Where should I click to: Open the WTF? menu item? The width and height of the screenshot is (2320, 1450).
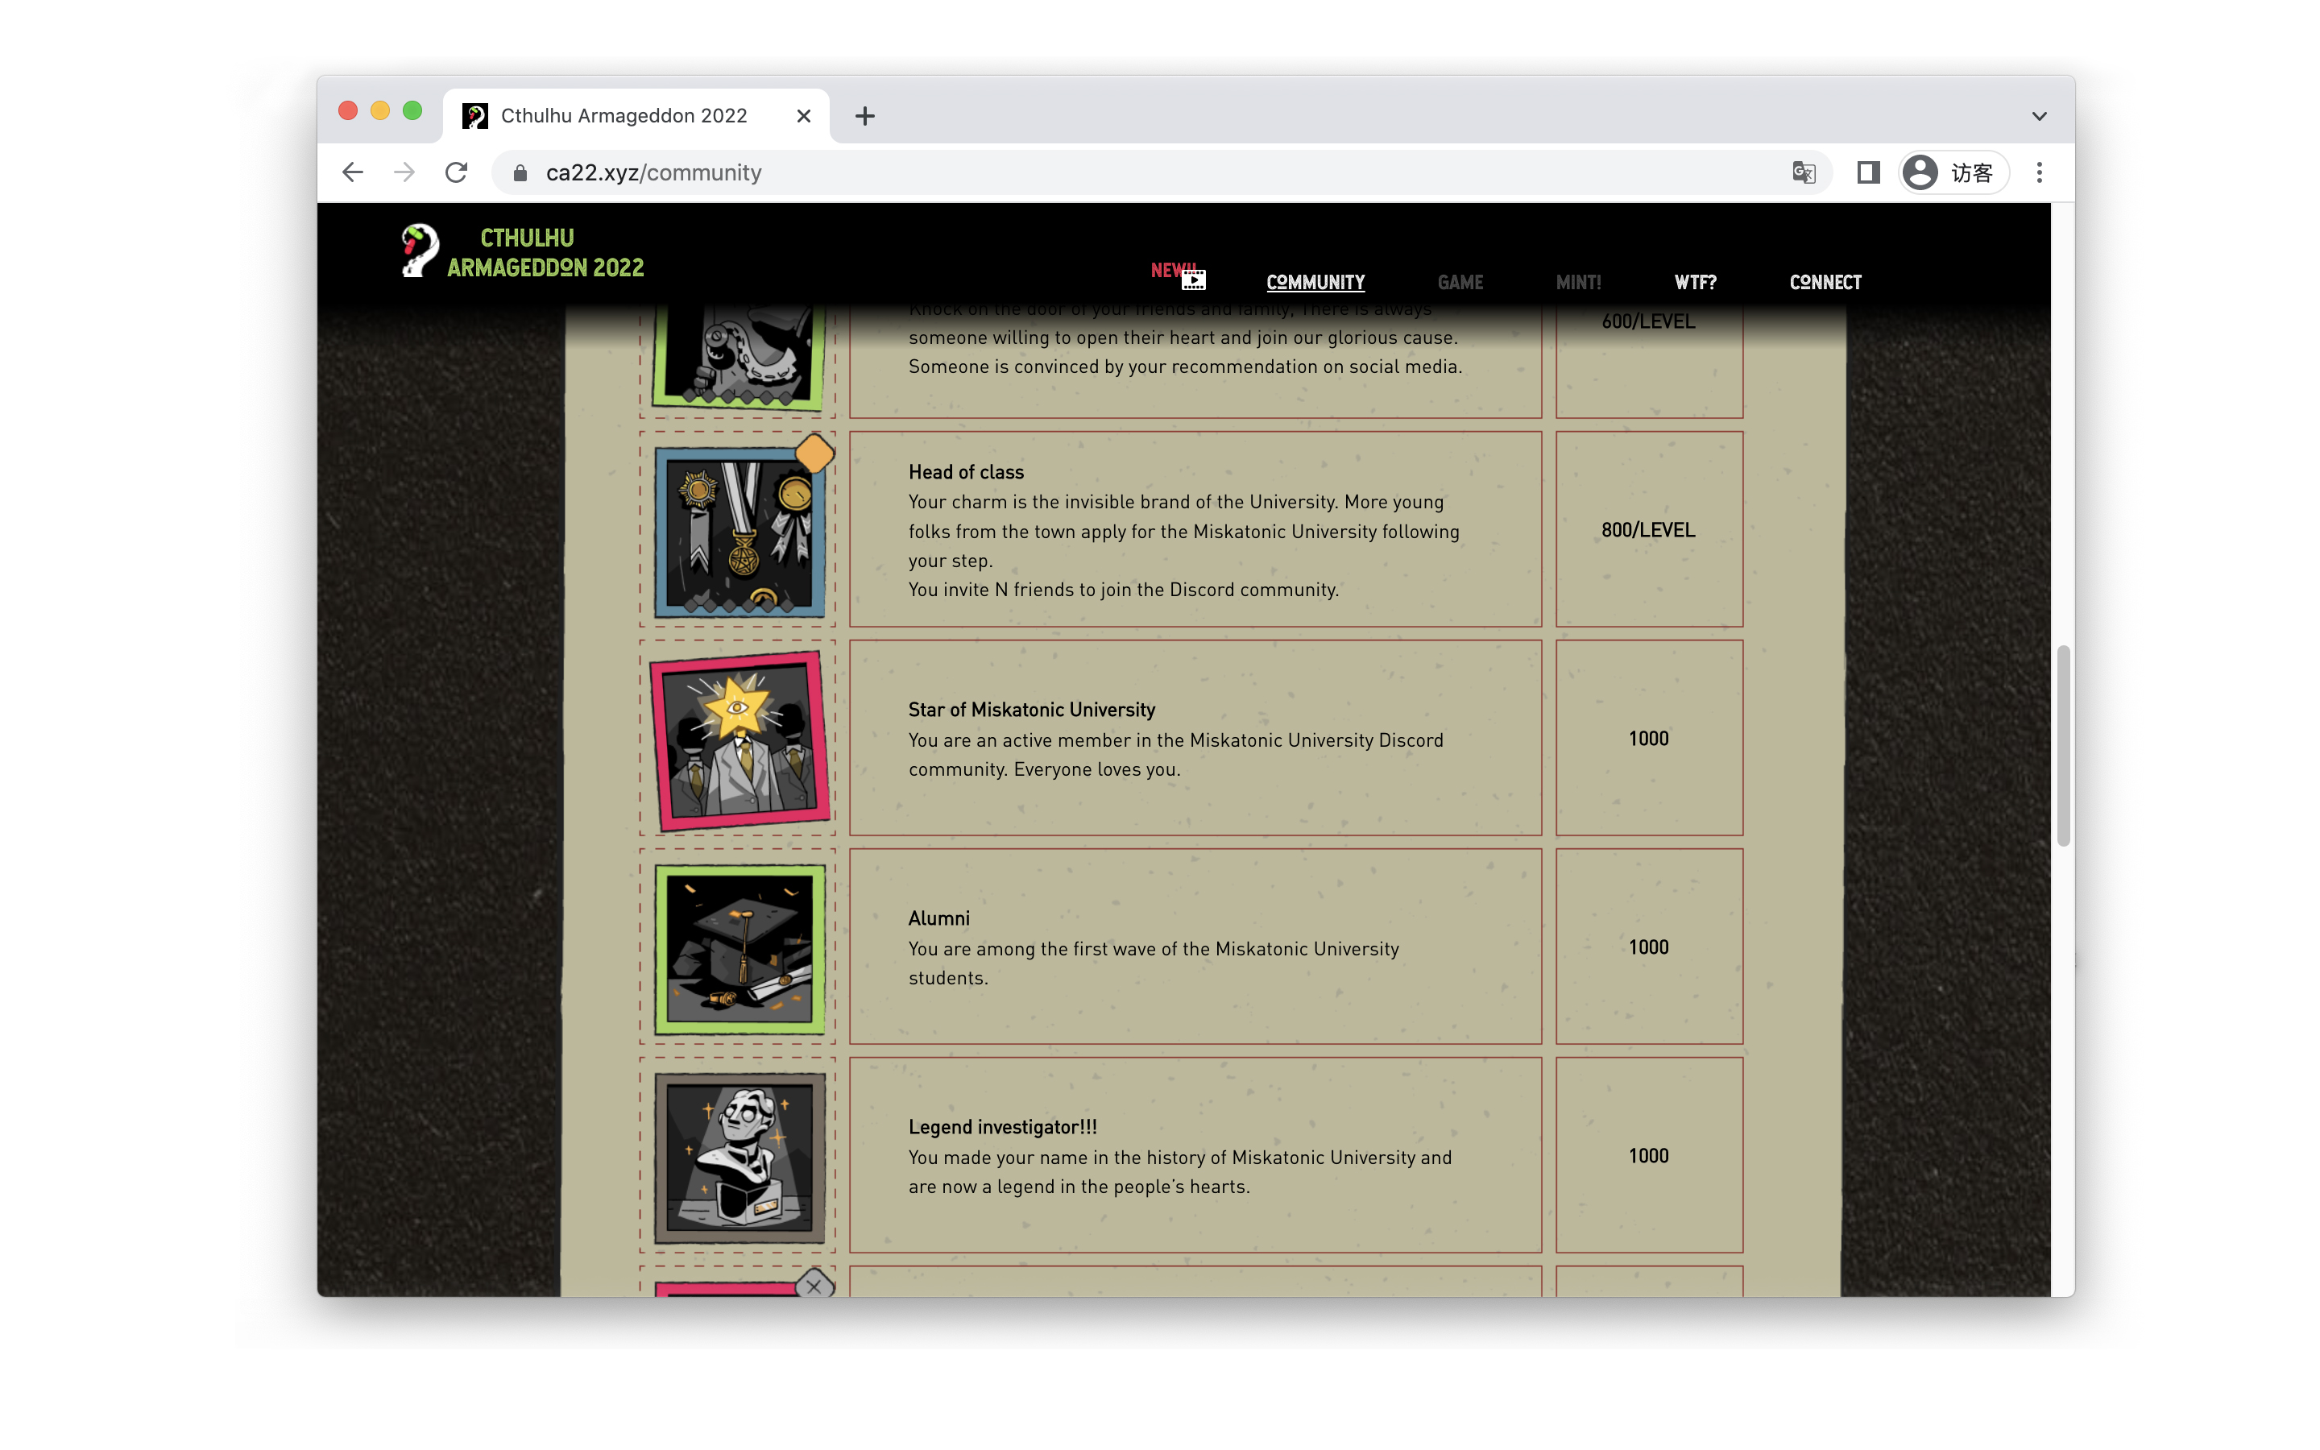point(1695,282)
